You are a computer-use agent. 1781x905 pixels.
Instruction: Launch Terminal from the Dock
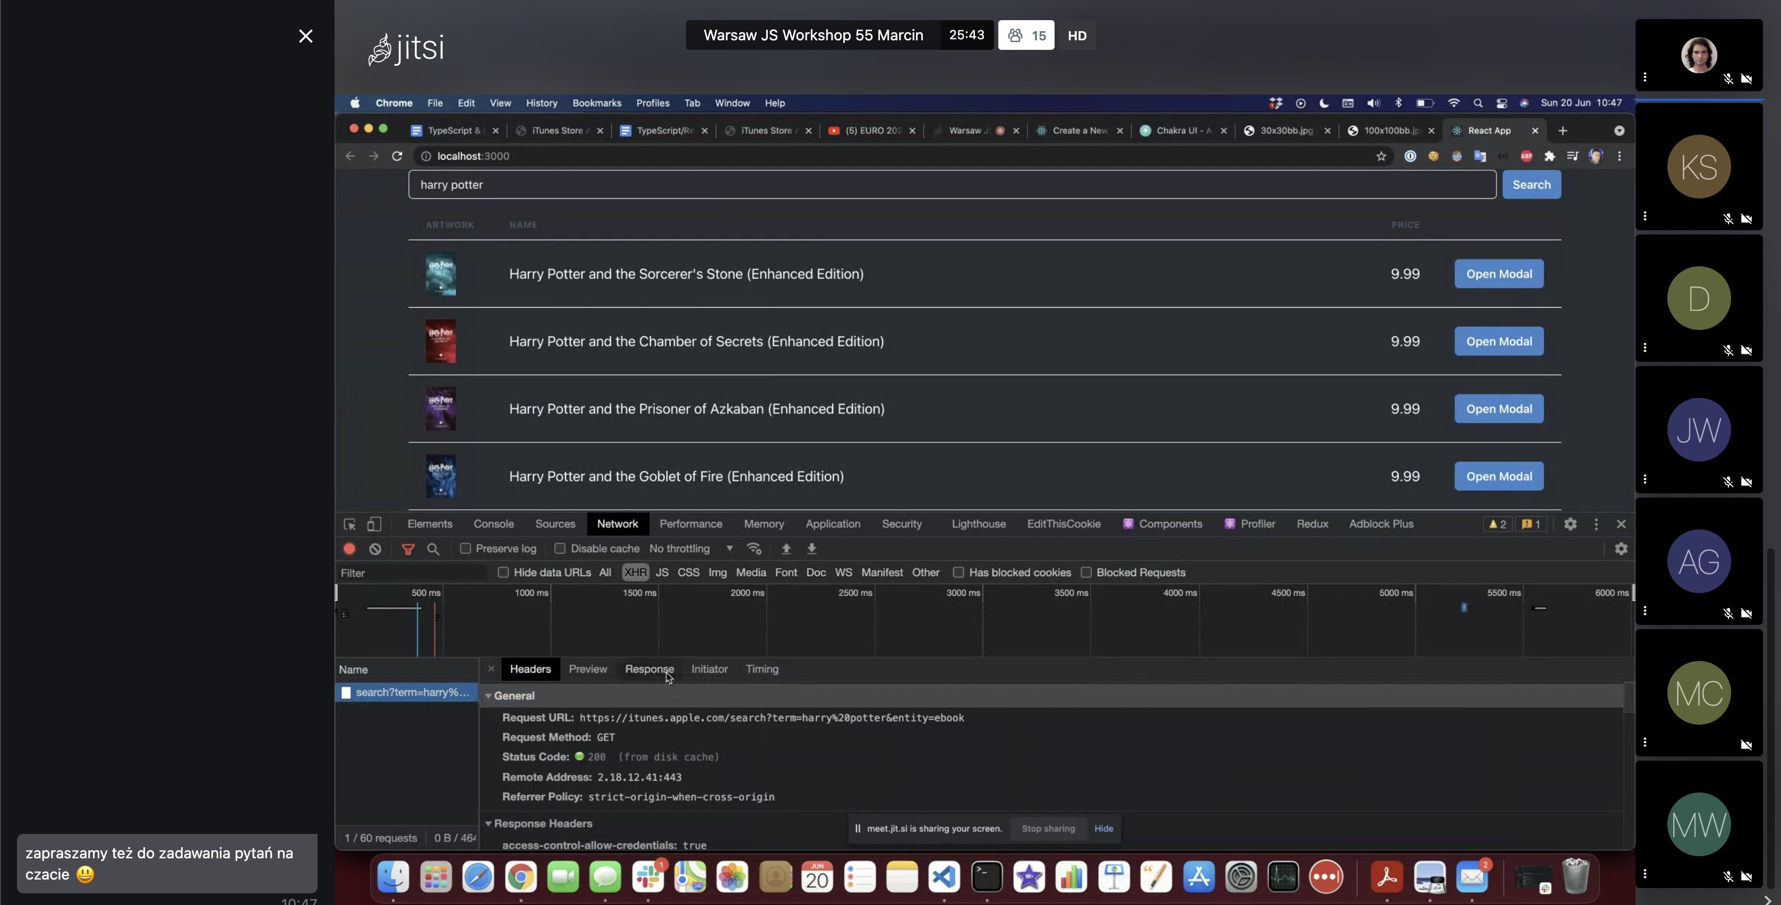[x=987, y=877]
